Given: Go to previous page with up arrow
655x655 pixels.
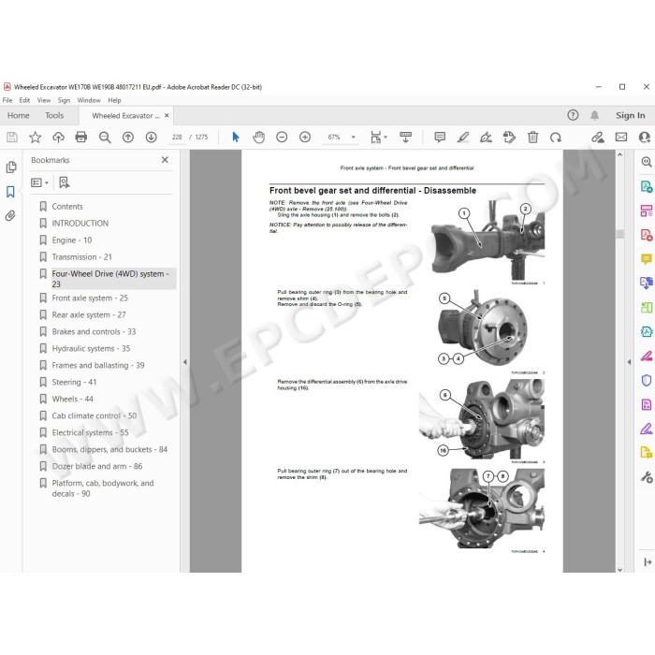Looking at the screenshot, I should 128,137.
